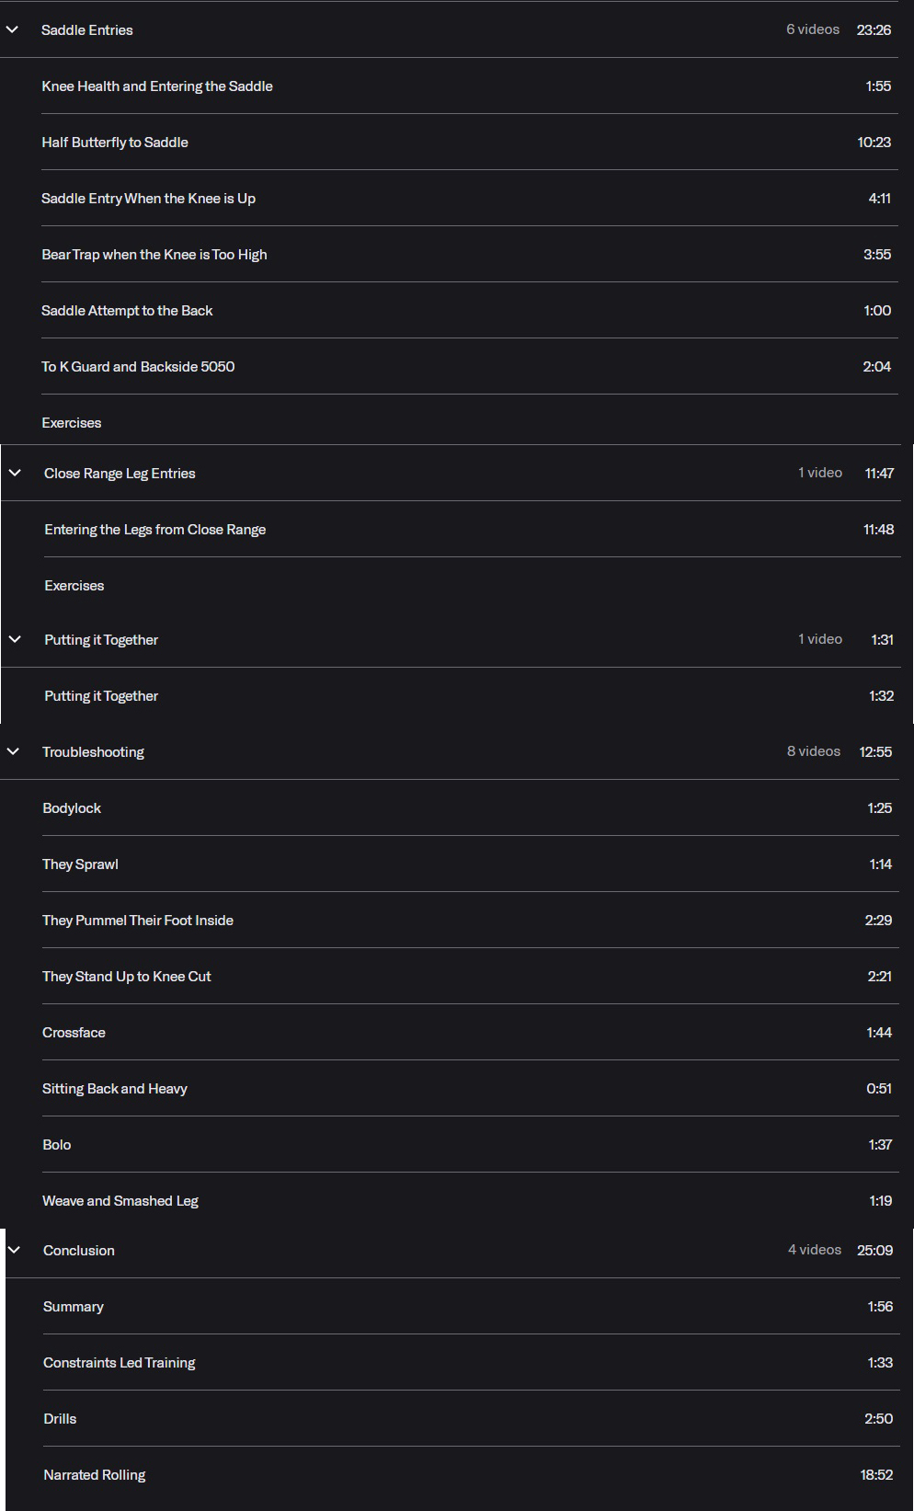Select Bear Trap when the Knee is Too High
This screenshot has height=1511, width=914.
[470, 254]
